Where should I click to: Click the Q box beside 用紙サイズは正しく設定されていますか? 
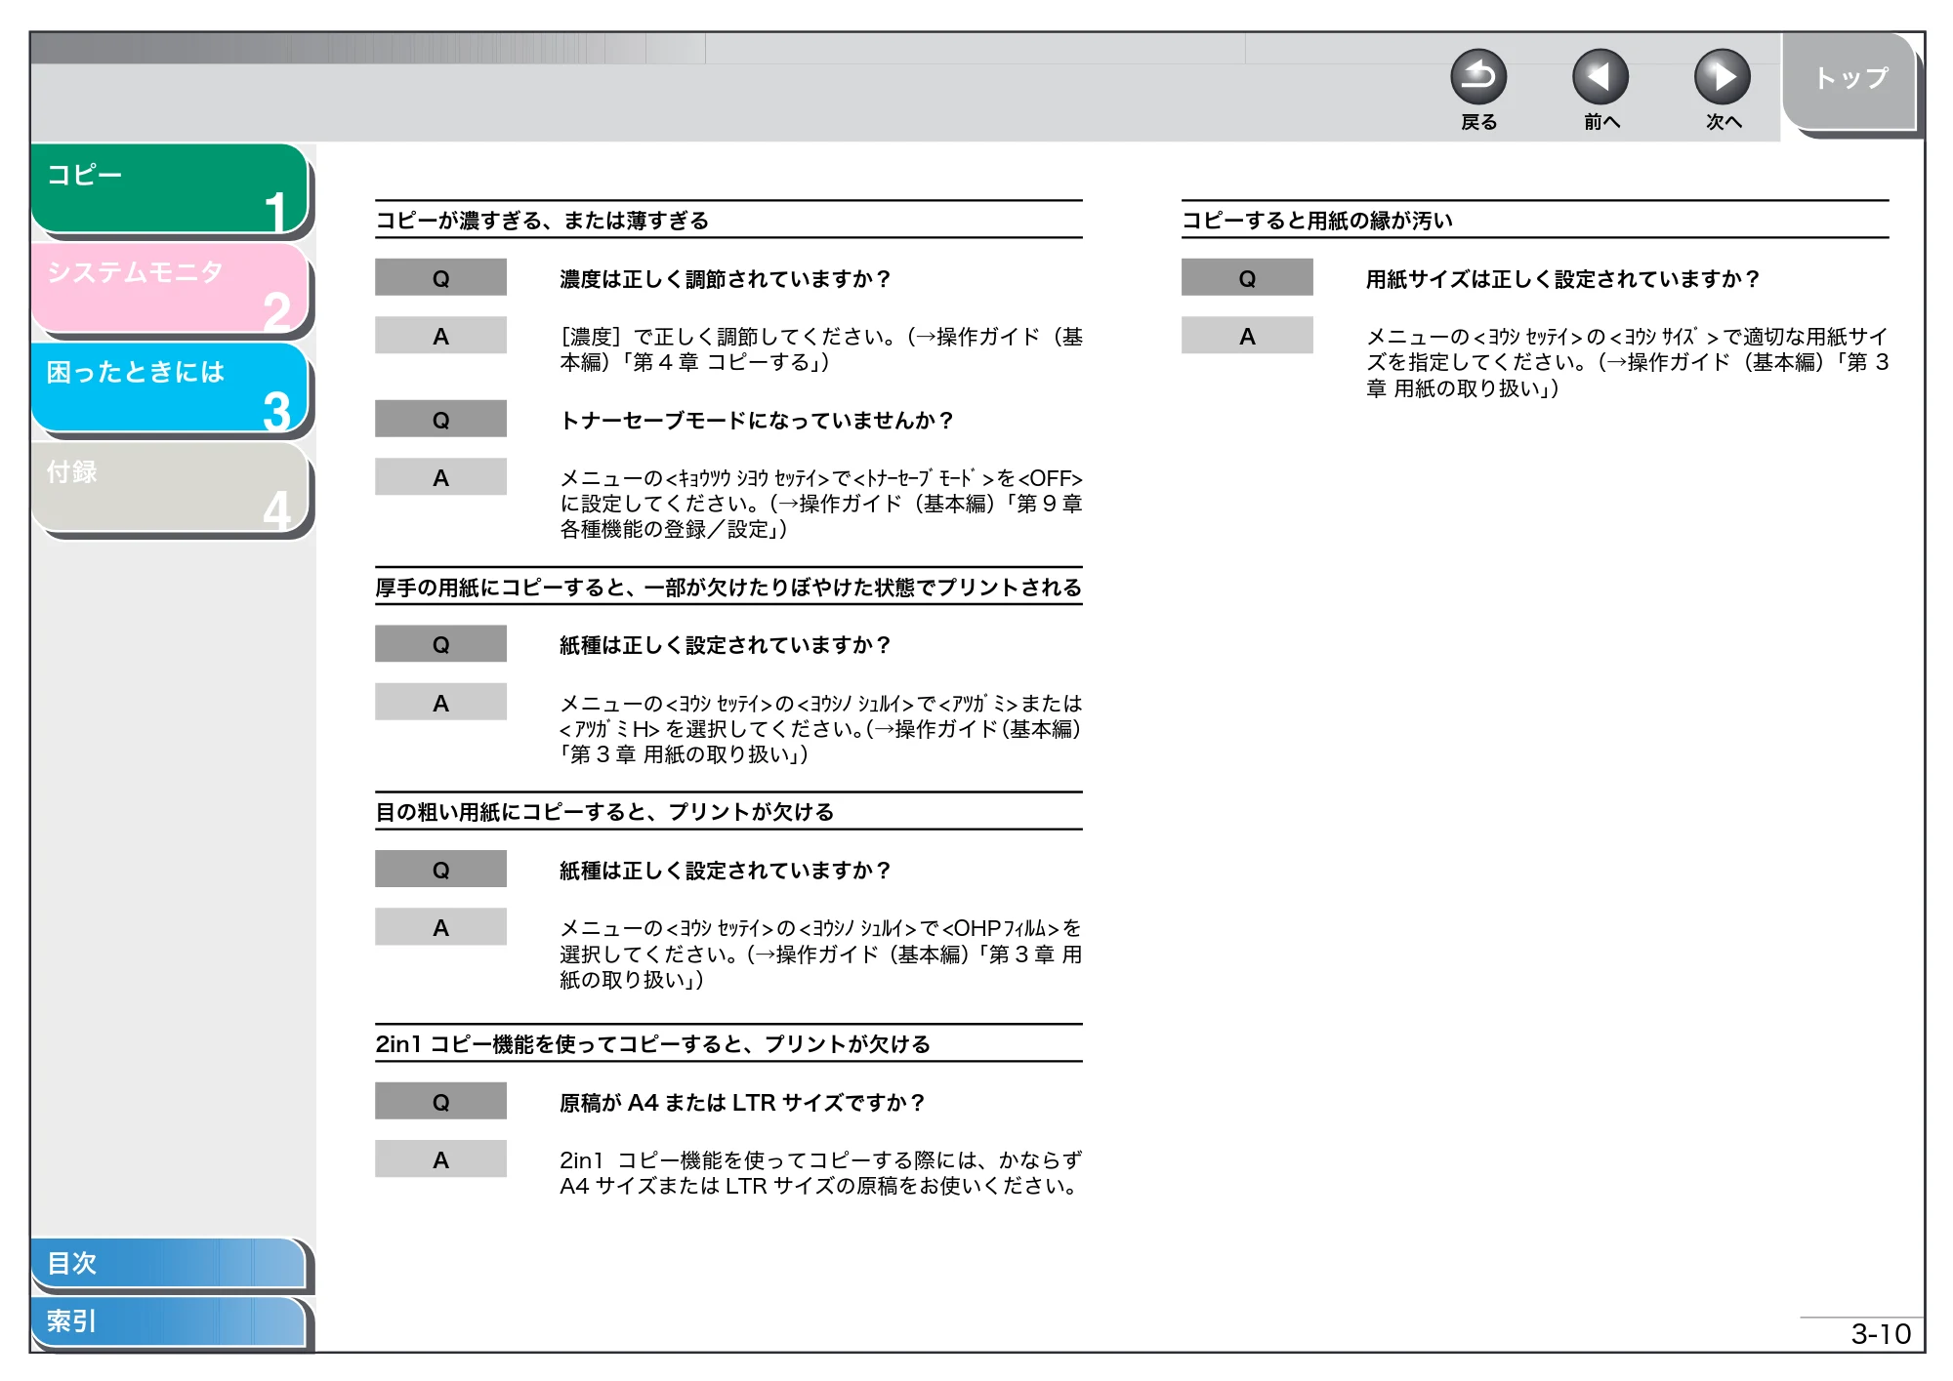click(1247, 278)
